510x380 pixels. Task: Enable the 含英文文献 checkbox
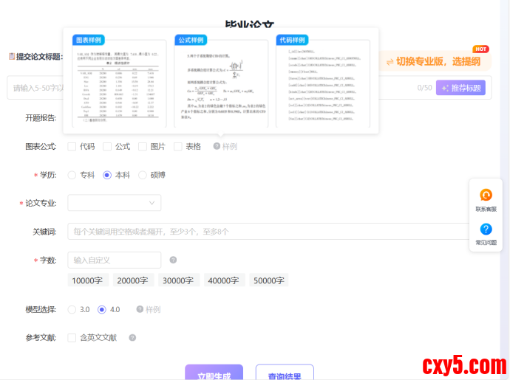72,338
